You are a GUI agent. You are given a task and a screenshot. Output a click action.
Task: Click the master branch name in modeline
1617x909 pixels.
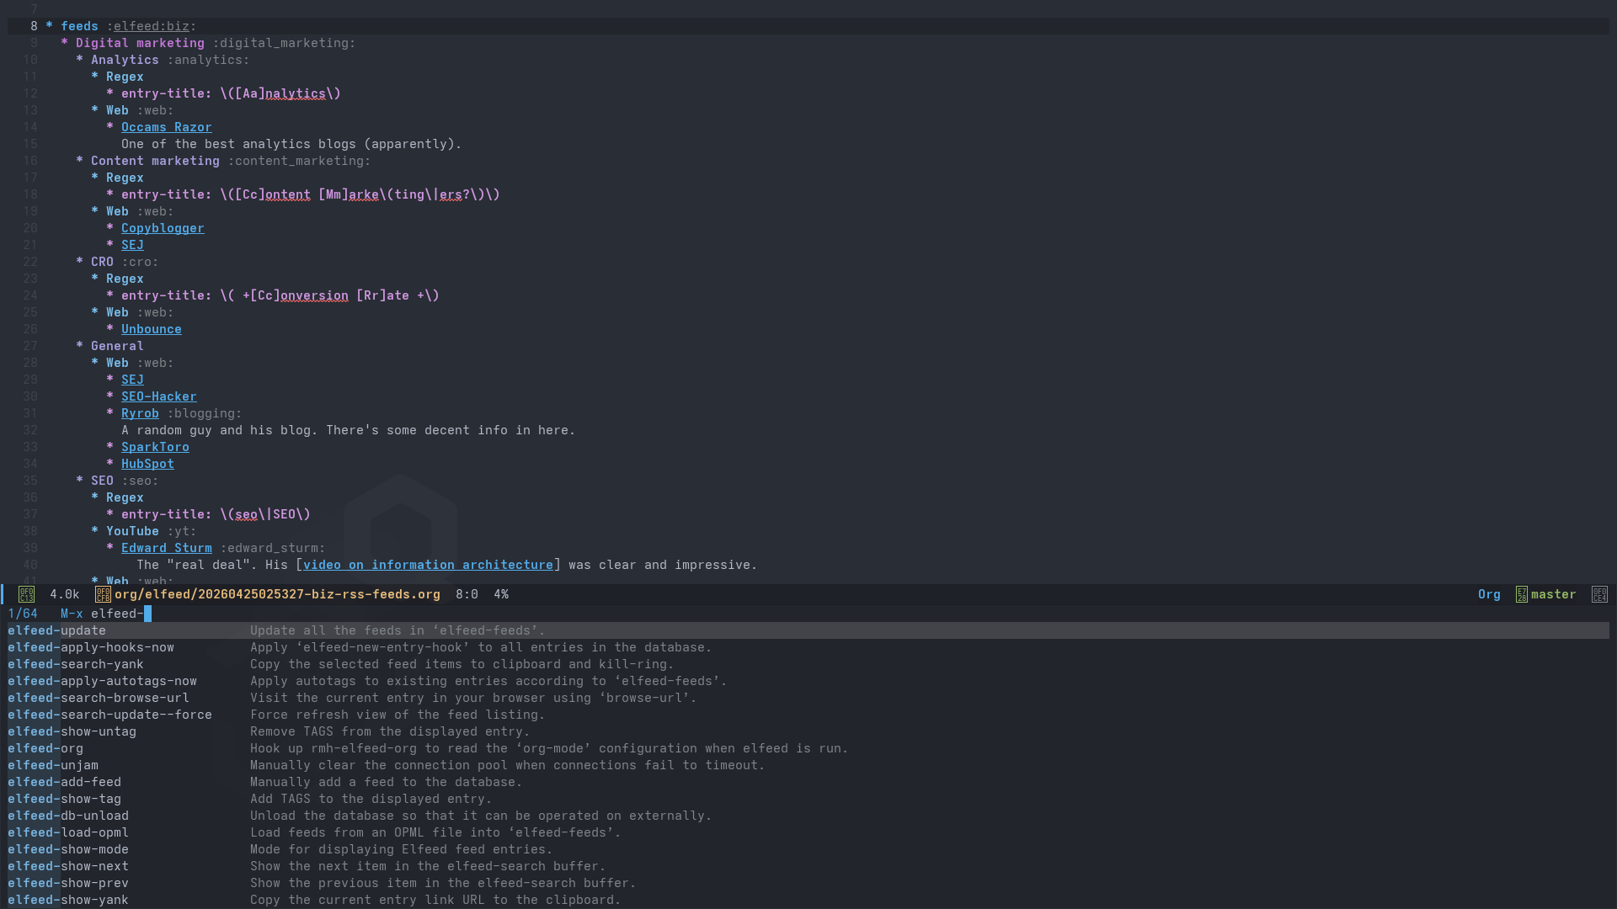click(x=1553, y=594)
